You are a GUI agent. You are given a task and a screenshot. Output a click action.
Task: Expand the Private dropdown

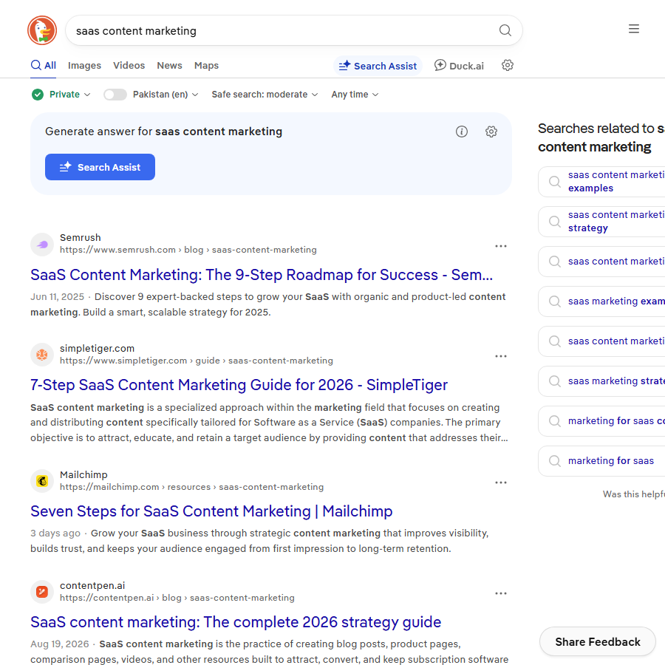coord(70,94)
